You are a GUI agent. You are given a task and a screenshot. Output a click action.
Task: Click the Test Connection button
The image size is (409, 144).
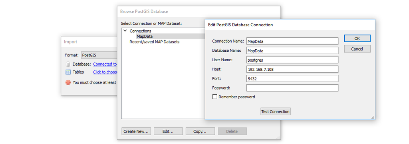276,111
